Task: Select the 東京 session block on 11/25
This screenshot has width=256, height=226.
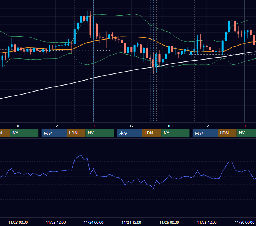Action: point(205,133)
